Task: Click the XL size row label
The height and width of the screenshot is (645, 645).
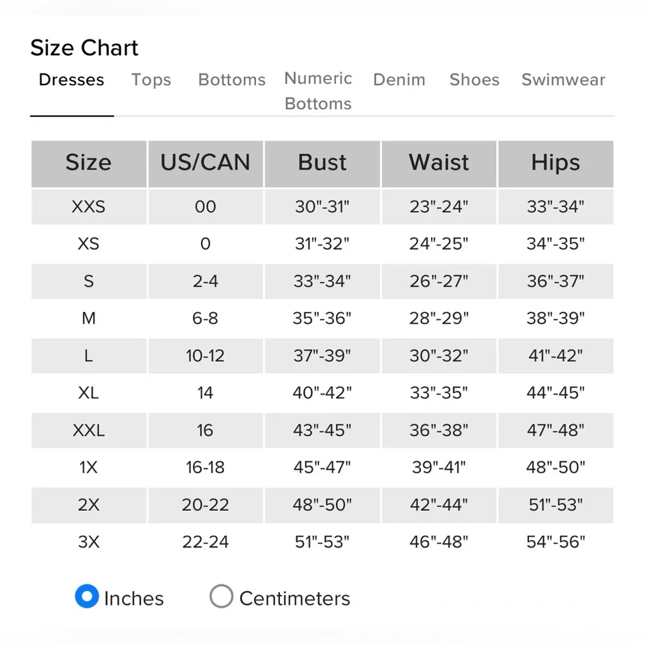Action: pos(88,393)
